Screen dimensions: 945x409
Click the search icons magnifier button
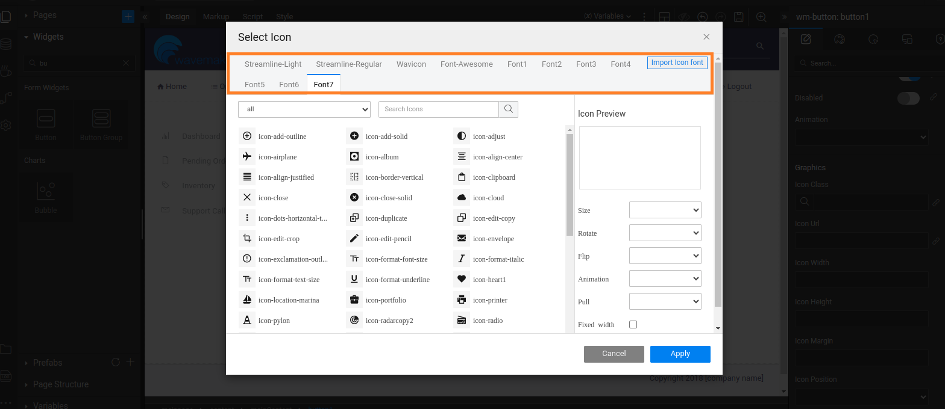click(508, 109)
